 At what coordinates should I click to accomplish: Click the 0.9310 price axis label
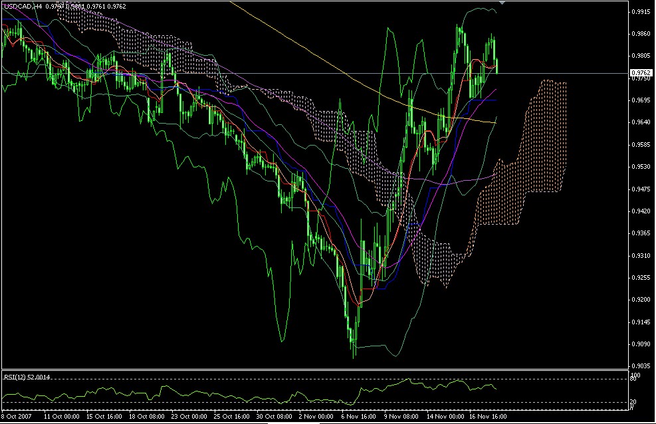pos(642,255)
